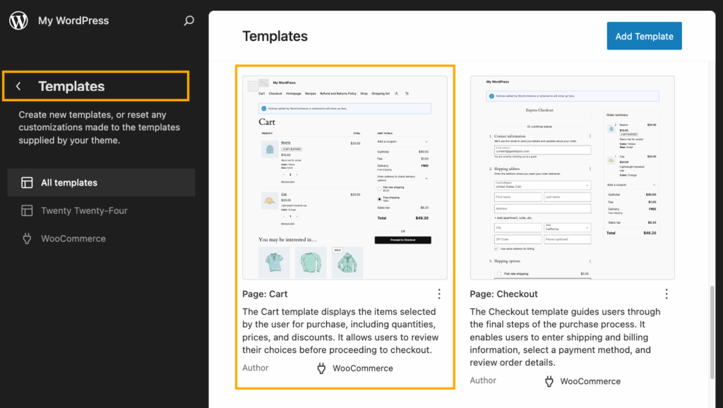Click the Cart template description text
This screenshot has width=723, height=408.
[340, 330]
